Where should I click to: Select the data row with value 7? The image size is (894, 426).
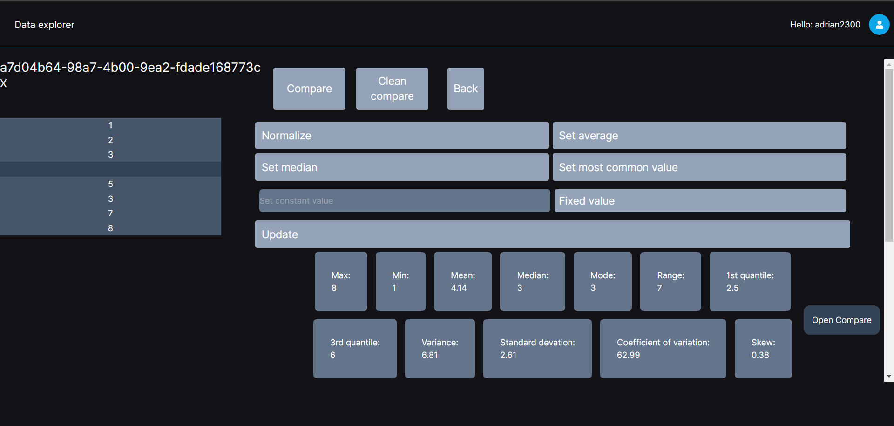(x=110, y=213)
